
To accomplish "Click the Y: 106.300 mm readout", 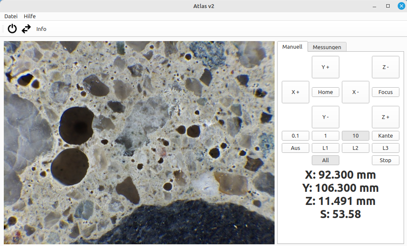I will click(340, 188).
